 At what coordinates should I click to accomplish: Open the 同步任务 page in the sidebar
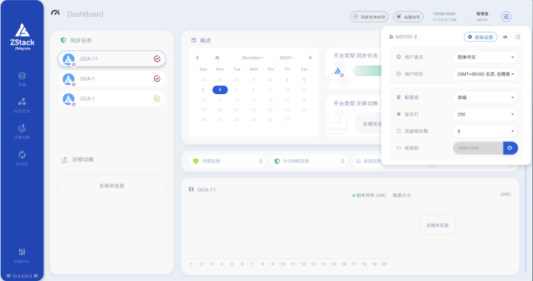(x=22, y=105)
